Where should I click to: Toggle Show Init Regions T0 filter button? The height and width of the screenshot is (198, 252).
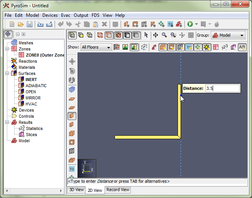pyautogui.click(x=189, y=47)
